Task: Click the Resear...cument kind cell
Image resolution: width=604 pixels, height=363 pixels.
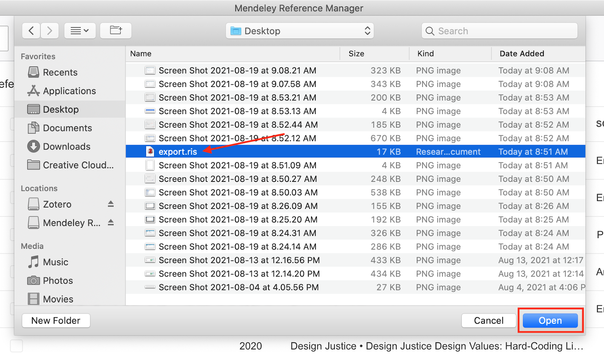Action: (448, 152)
